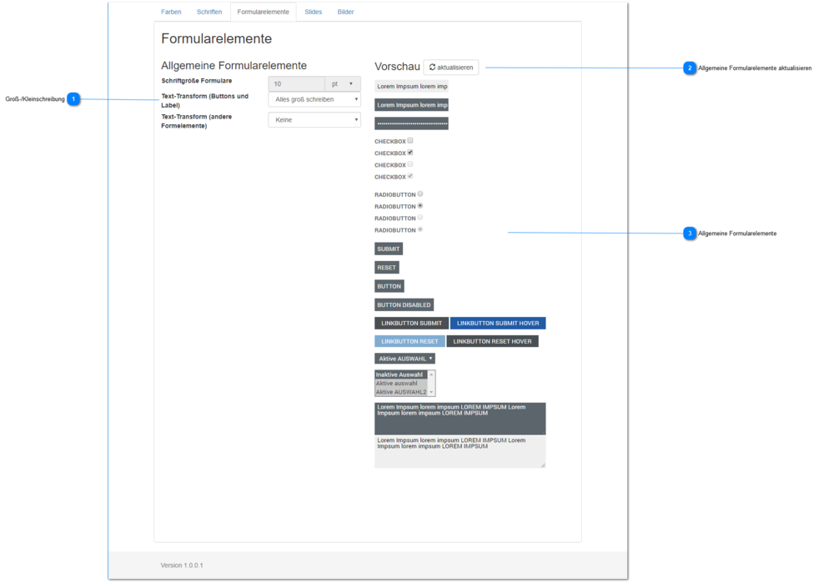Click the fourth disabled selected RADIOBUTTON
The image size is (819, 583).
click(420, 229)
